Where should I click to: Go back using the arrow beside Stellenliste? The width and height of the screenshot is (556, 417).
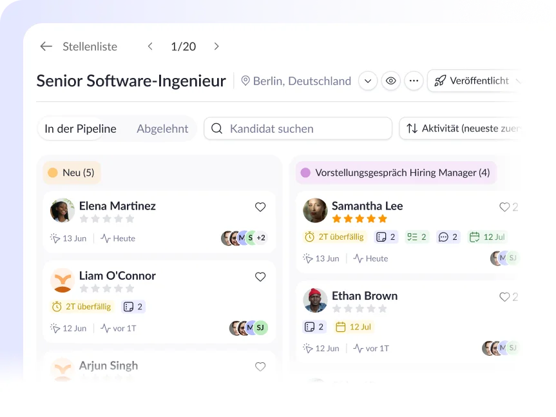tap(46, 46)
